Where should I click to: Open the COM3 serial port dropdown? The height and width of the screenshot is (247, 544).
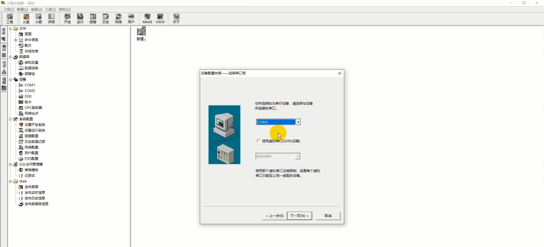(x=298, y=122)
